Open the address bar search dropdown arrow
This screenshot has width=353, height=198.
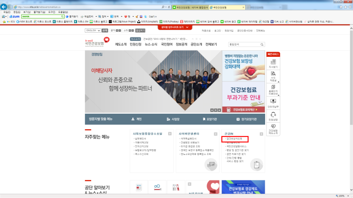166,7
